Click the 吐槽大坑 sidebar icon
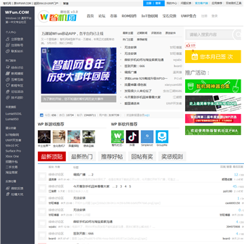 [7, 195]
